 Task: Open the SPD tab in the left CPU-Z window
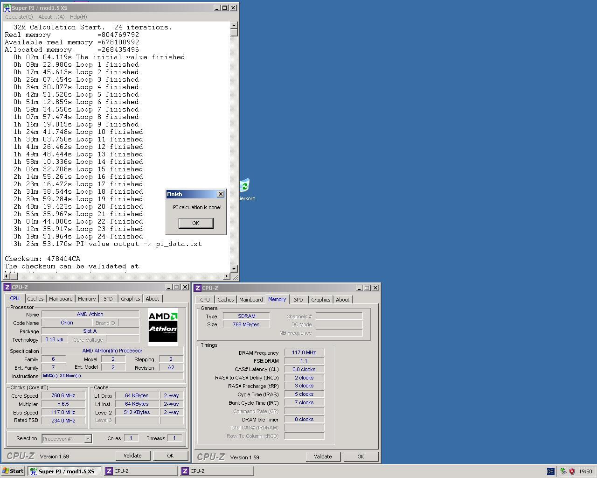point(108,299)
